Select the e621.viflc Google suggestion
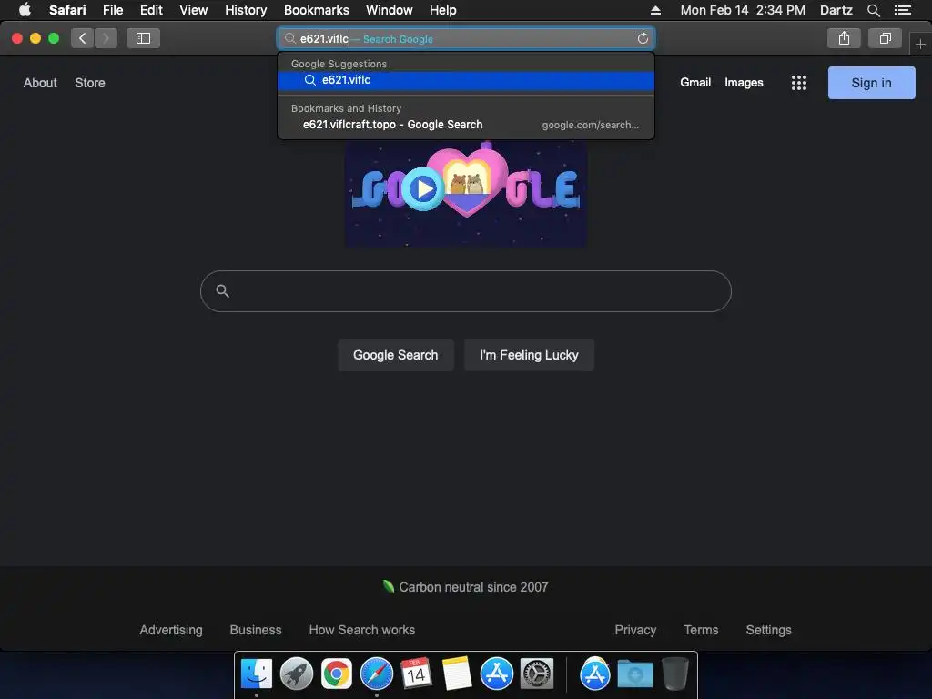The height and width of the screenshot is (699, 932). pos(466,80)
